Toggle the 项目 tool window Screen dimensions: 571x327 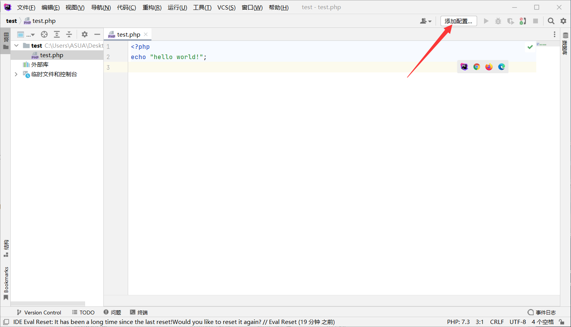pos(6,41)
